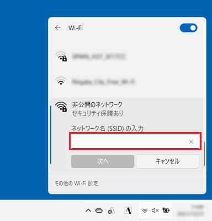The height and width of the screenshot is (221, 212).
Task: Turn off the Wi-Fi toggle switch
Action: 188,28
